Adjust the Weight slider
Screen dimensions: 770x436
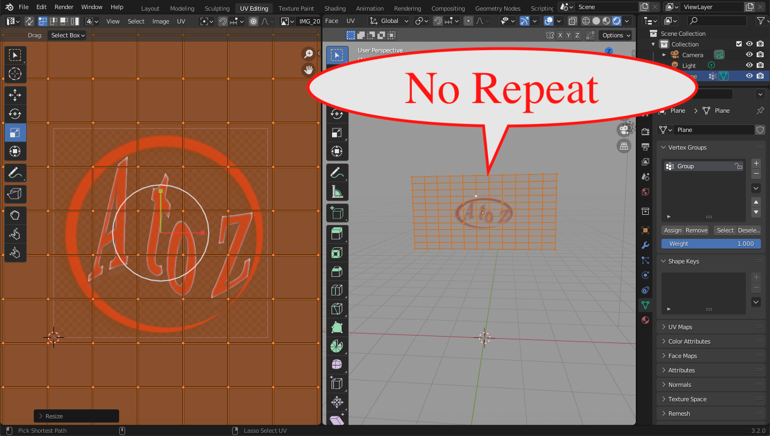tap(711, 244)
